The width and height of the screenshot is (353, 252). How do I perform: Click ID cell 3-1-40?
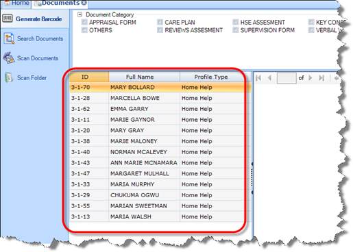coord(89,152)
